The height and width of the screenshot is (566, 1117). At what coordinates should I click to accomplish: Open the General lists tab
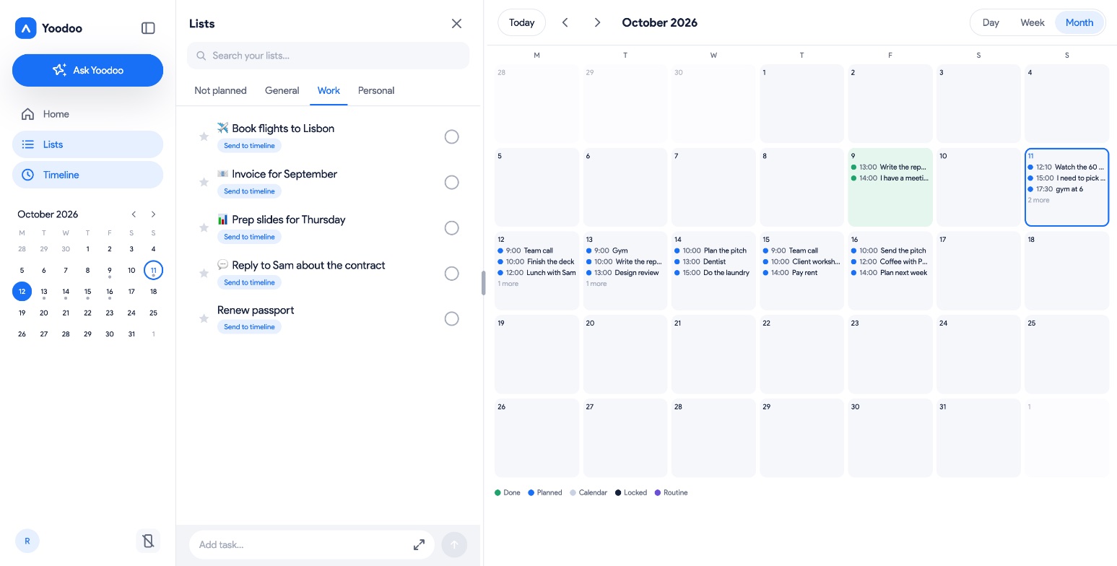pos(282,91)
